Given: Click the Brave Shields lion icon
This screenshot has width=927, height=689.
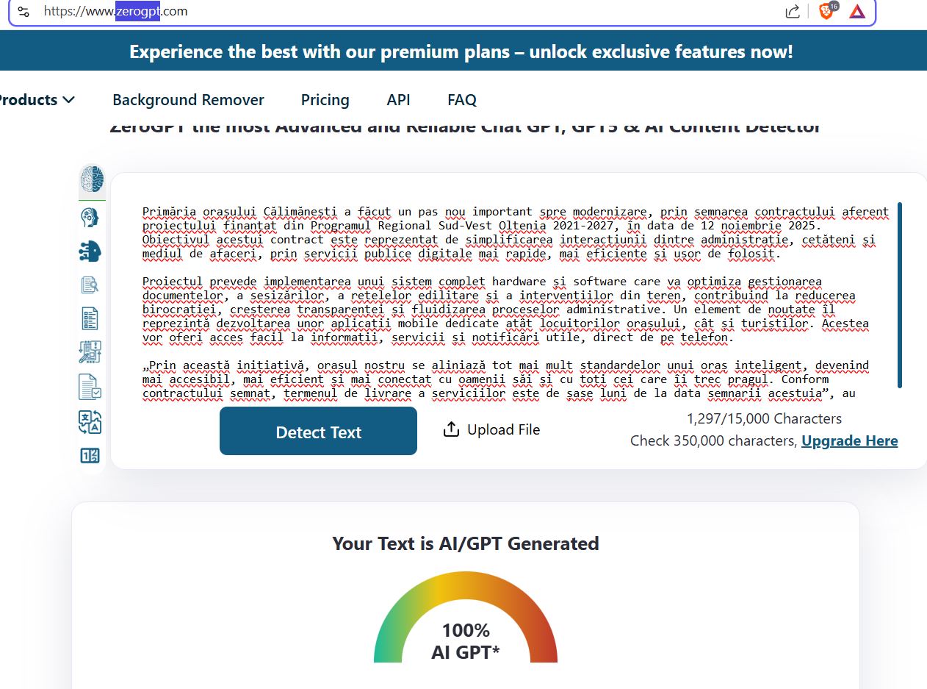Looking at the screenshot, I should click(826, 11).
